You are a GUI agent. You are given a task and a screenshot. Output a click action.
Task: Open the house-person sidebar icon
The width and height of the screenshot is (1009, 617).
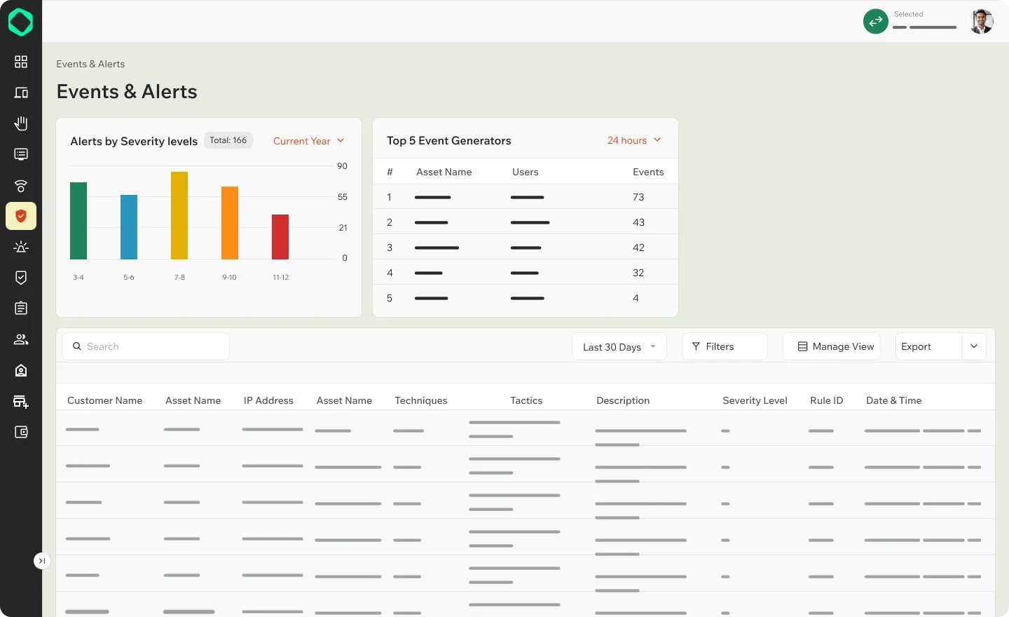tap(21, 370)
